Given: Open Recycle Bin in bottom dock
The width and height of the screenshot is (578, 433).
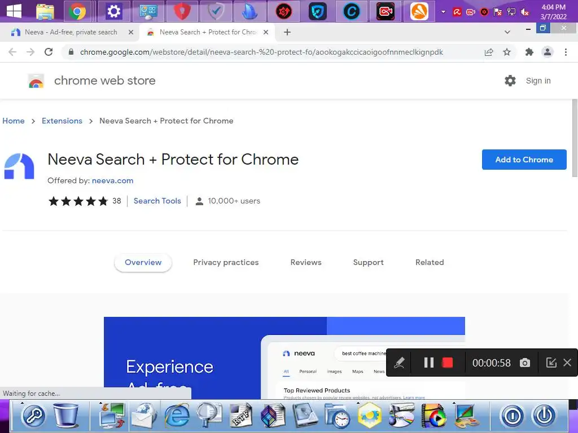Looking at the screenshot, I should click(x=66, y=416).
